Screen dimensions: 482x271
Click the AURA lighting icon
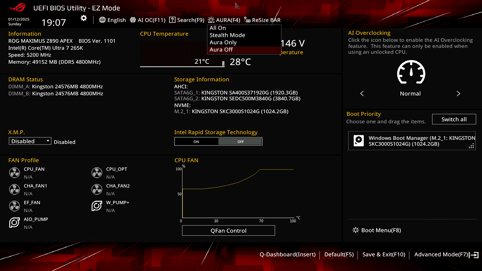coord(211,20)
